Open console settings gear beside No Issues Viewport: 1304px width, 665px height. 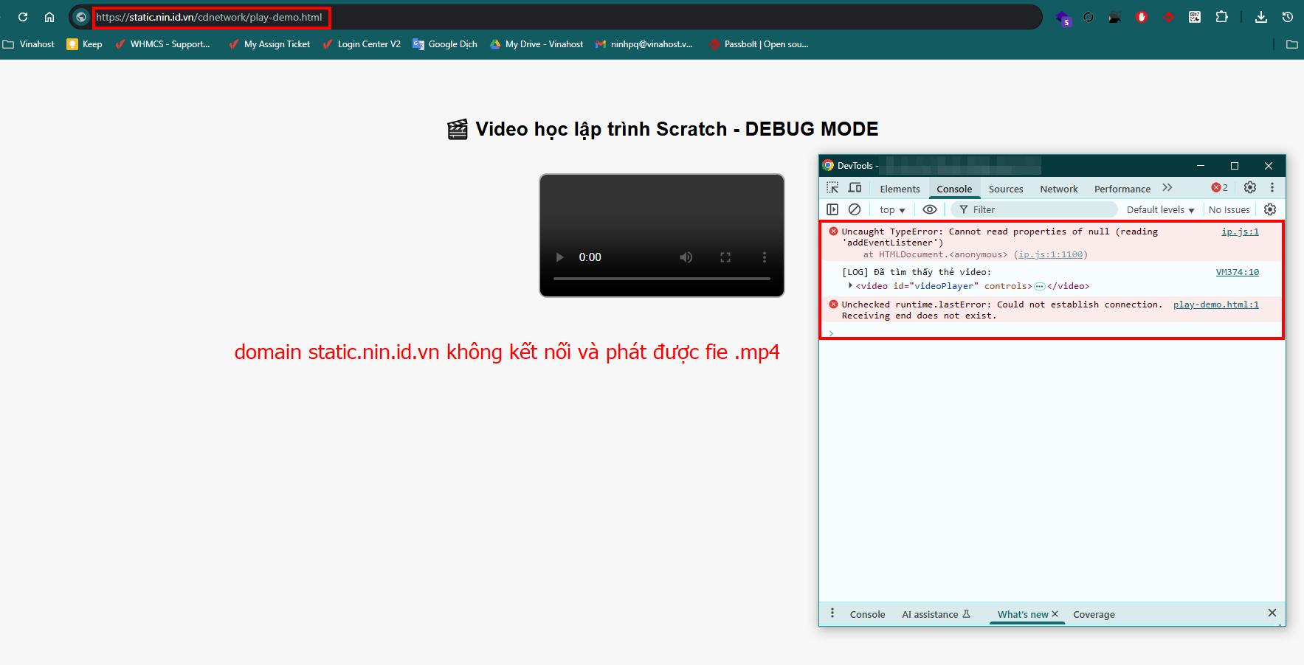coord(1270,209)
